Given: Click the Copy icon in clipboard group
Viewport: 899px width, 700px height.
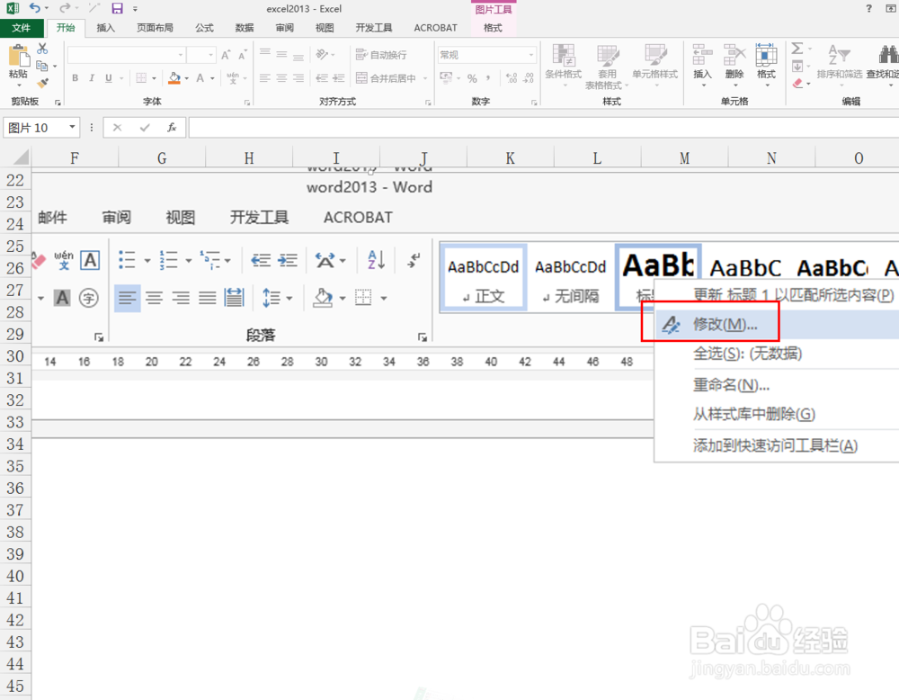Looking at the screenshot, I should pos(42,66).
